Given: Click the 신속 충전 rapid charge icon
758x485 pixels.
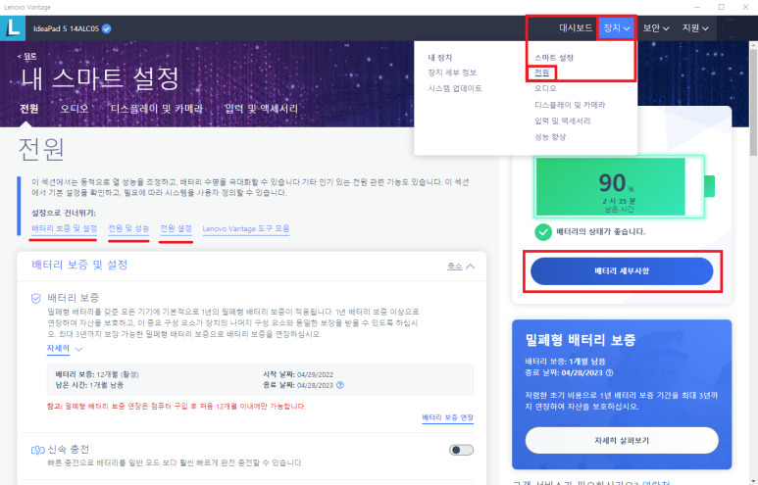Looking at the screenshot, I should click(37, 451).
